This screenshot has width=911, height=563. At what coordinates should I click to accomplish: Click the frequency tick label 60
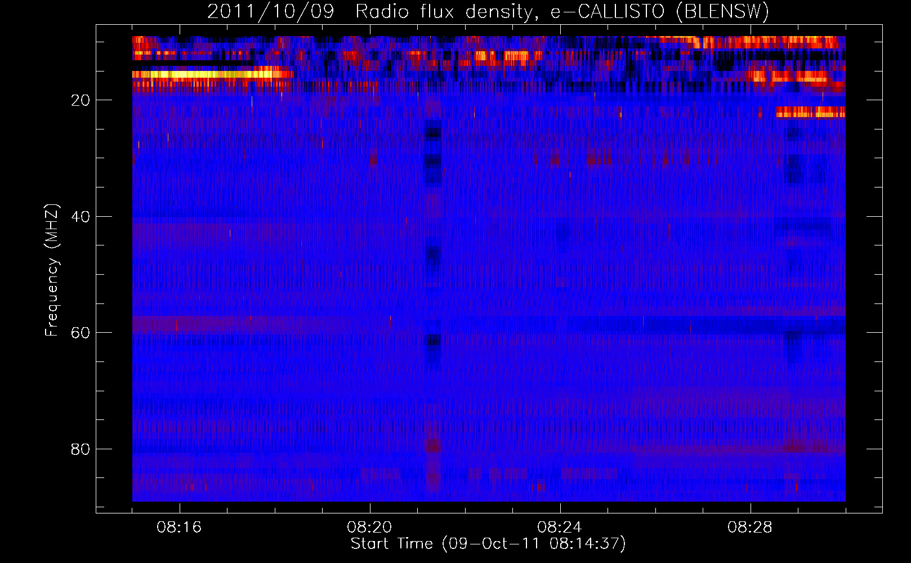point(81,333)
